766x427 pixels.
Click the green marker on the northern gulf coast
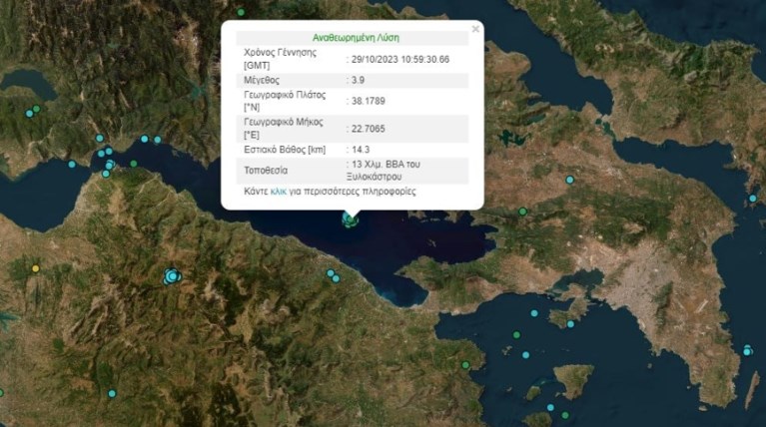tap(133, 164)
